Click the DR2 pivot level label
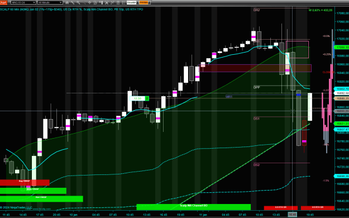The image size is (349, 218). (256, 10)
